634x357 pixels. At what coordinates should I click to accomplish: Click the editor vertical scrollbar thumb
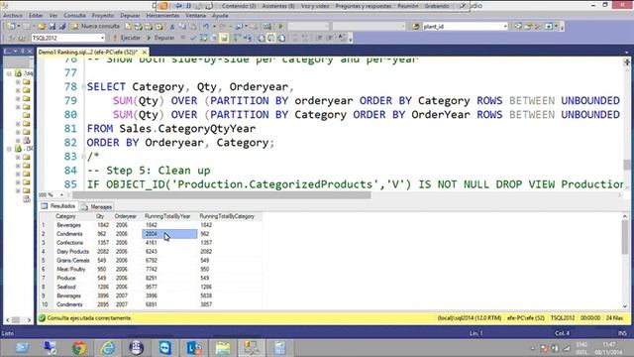point(627,165)
